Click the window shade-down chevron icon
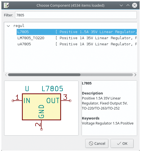Viewport: 141px width, 152px height. pos(121,5)
